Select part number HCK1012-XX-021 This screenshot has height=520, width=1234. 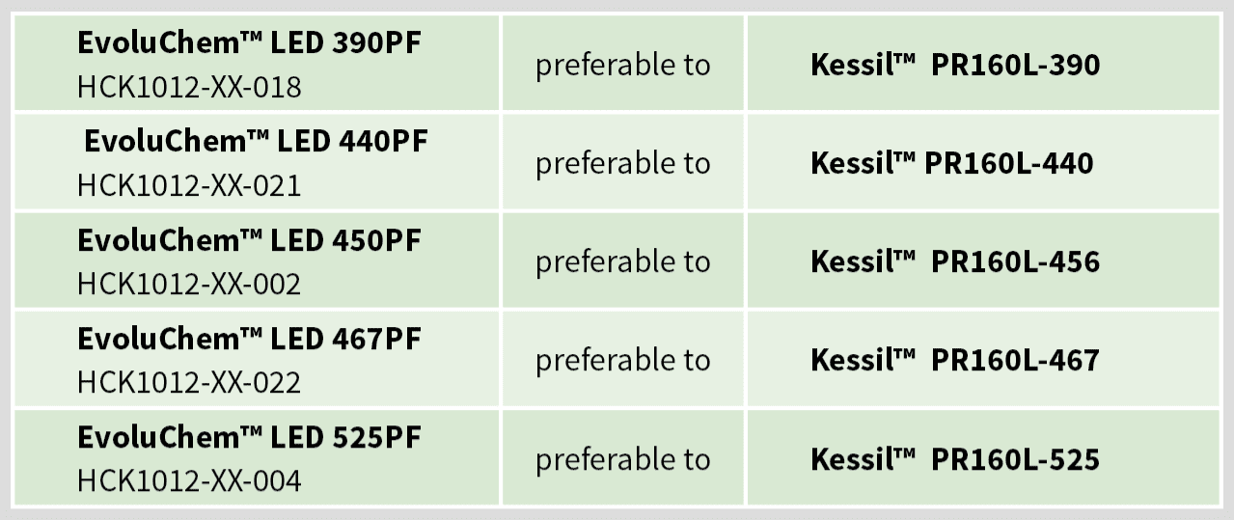point(189,185)
